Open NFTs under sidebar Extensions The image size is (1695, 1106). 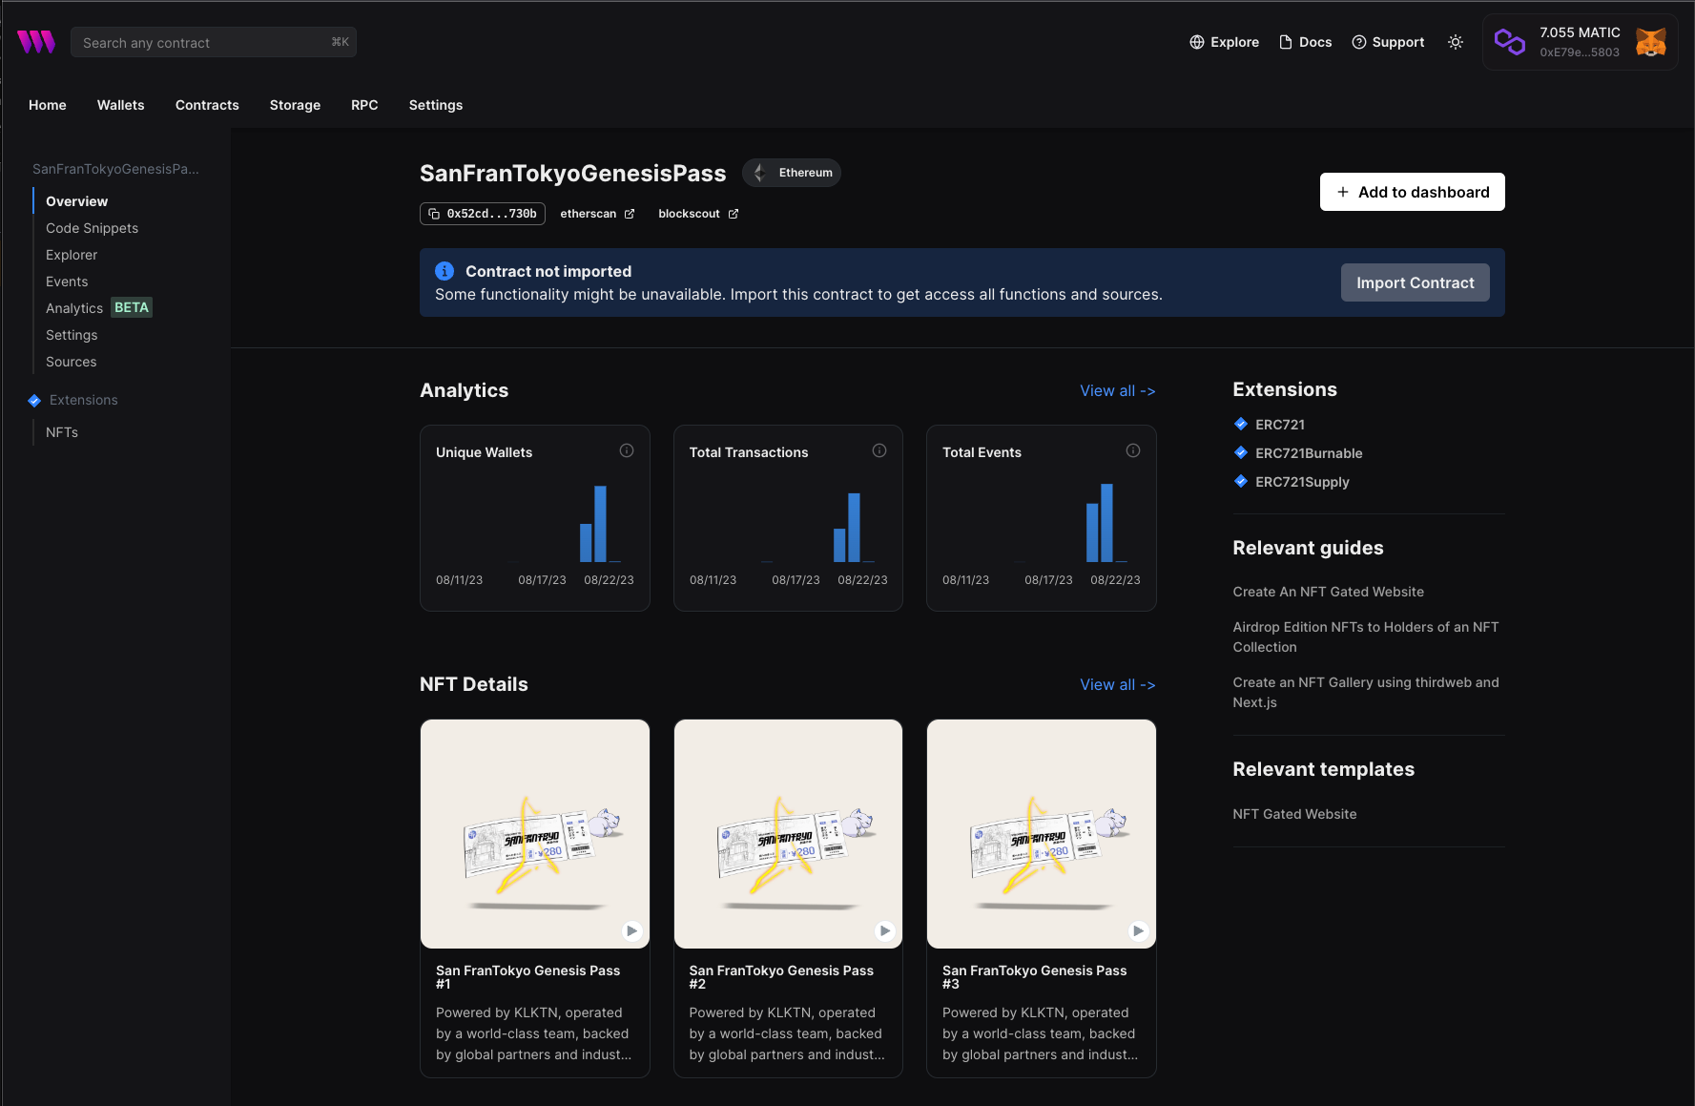click(62, 432)
